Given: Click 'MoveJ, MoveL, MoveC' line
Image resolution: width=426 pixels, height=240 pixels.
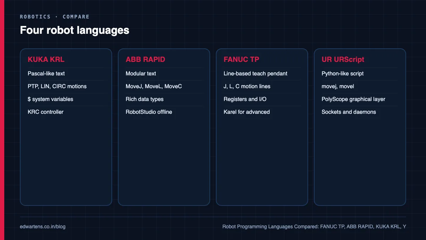Looking at the screenshot, I should coord(154,86).
